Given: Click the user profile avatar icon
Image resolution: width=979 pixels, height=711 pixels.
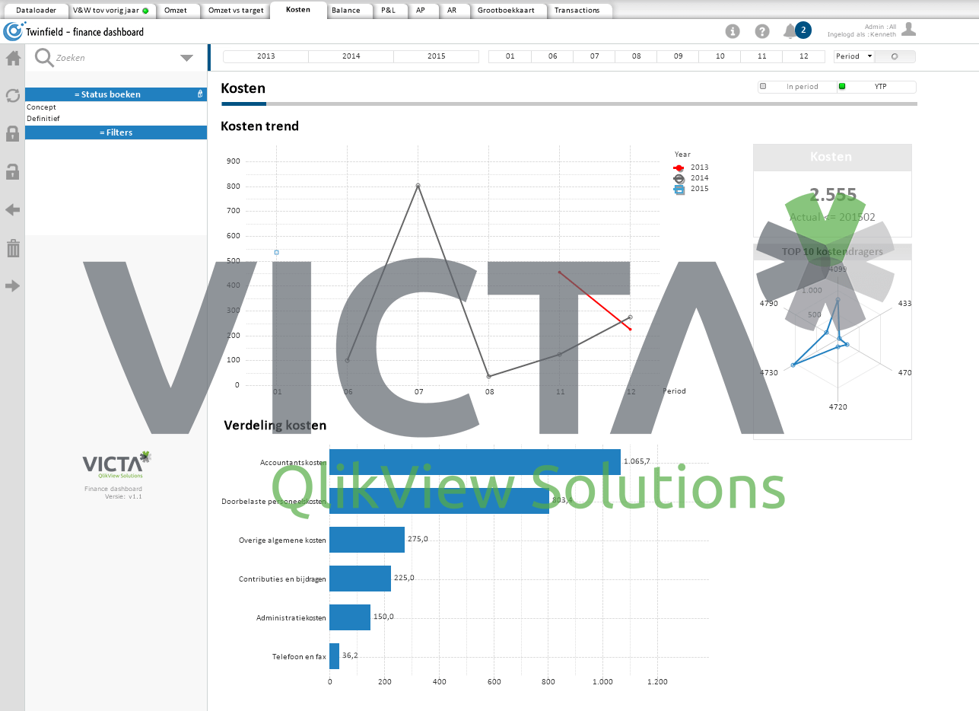Looking at the screenshot, I should tap(908, 30).
